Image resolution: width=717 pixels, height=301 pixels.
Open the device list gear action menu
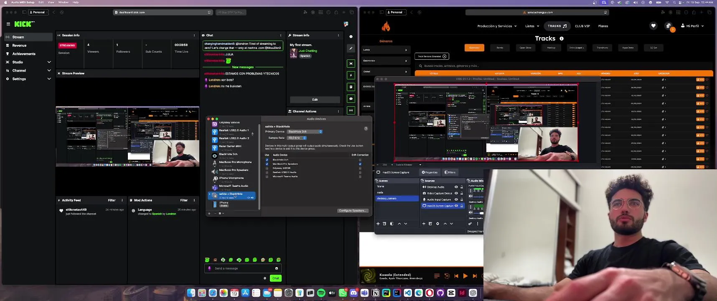(x=221, y=214)
